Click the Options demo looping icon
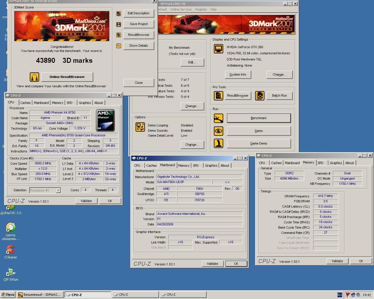This screenshot has height=299, width=374. [x=140, y=127]
